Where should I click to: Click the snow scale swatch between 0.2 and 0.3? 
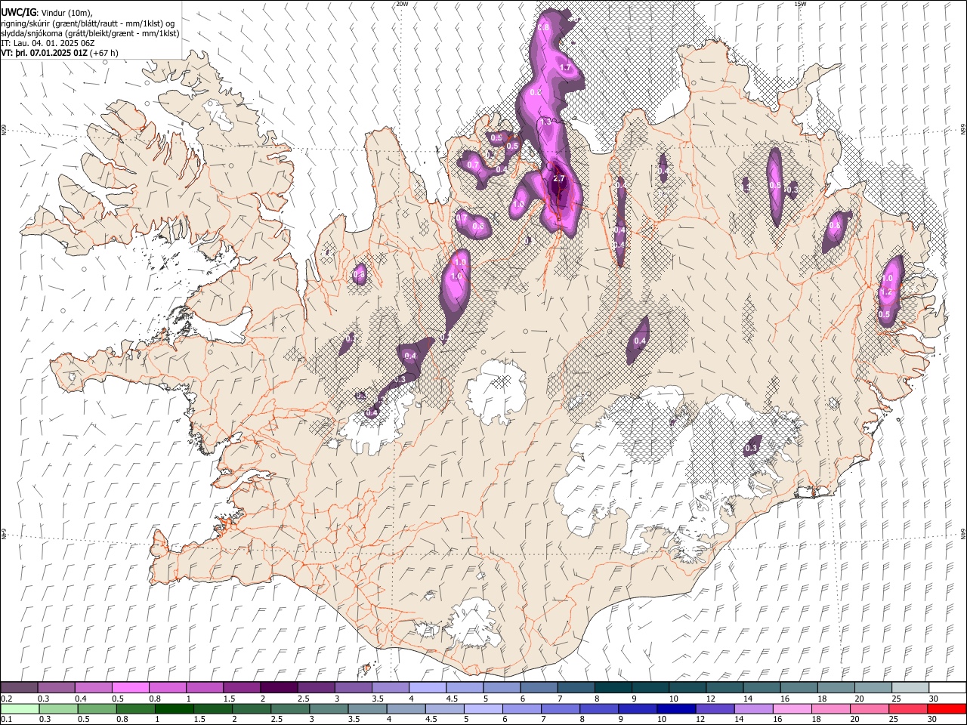coord(20,688)
